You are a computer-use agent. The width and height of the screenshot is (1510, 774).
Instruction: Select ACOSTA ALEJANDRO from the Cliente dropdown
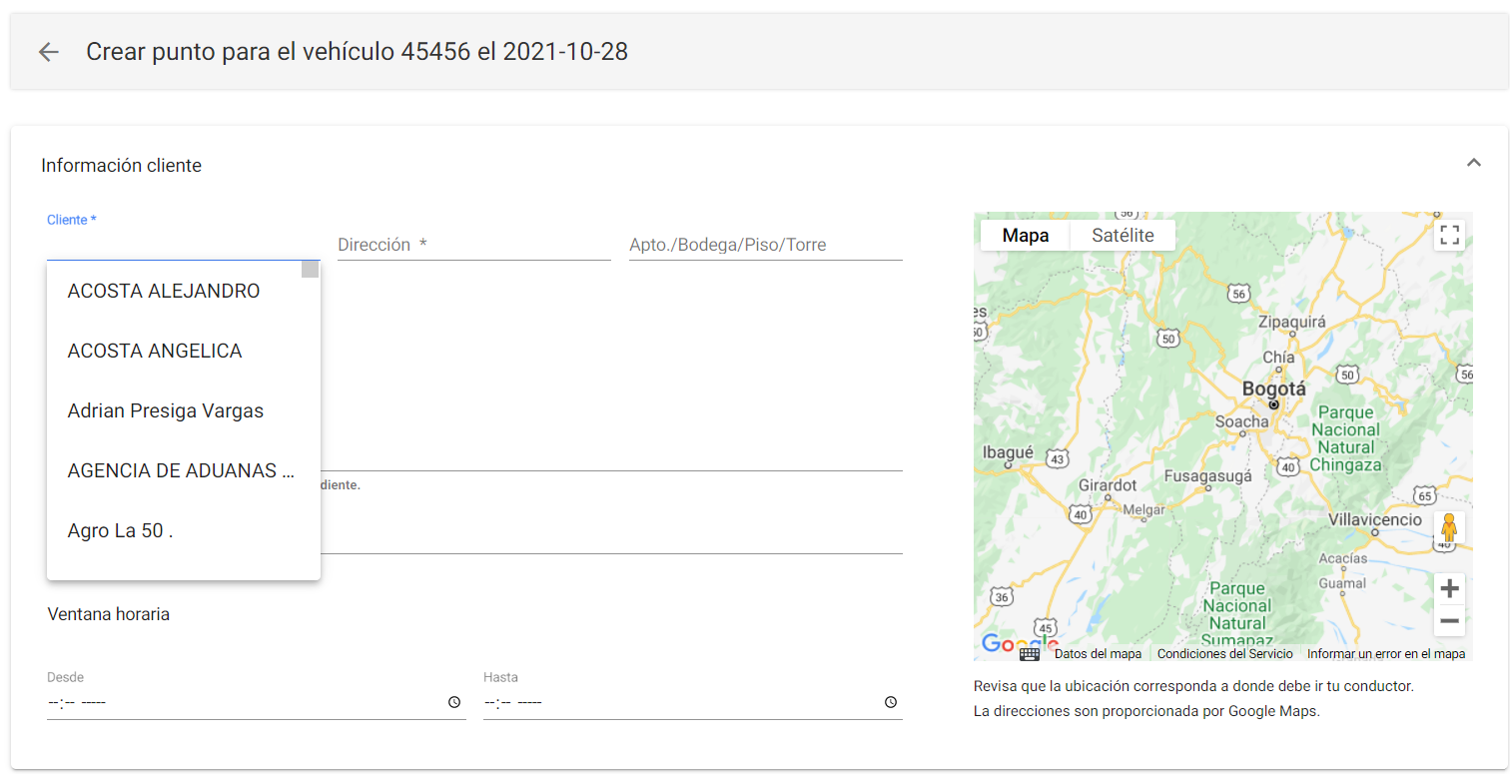[x=162, y=291]
